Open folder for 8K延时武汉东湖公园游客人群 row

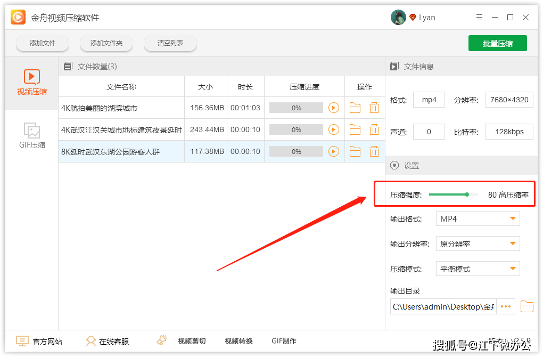coord(355,151)
